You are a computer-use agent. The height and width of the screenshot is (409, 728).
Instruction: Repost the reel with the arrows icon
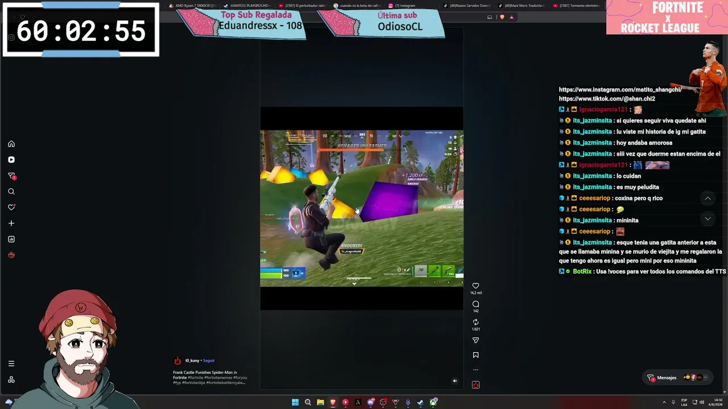[475, 322]
